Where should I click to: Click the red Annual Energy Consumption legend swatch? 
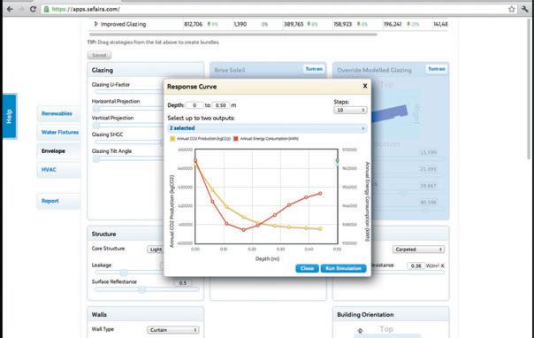(236, 138)
